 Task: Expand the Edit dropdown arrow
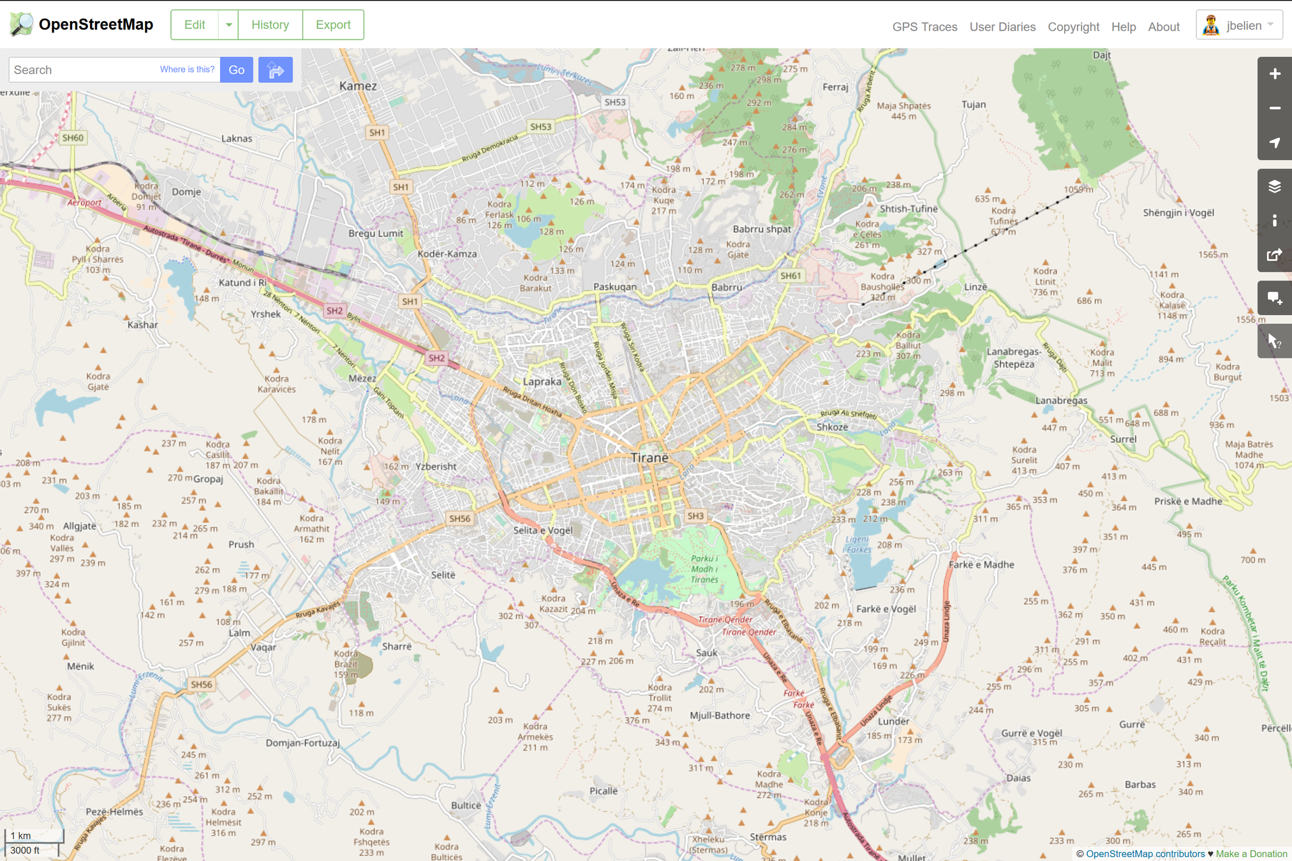[x=228, y=25]
